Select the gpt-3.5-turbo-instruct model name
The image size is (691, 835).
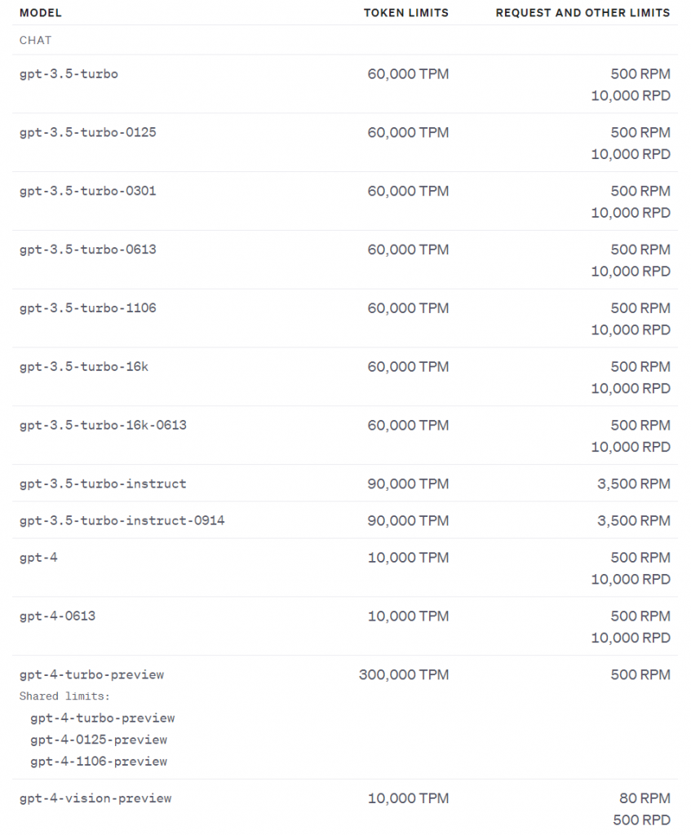coord(103,484)
